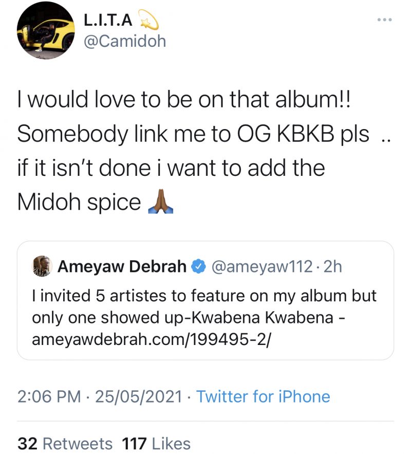This screenshot has width=411, height=454.
Task: View the 32 Retweets list
Action: click(65, 444)
